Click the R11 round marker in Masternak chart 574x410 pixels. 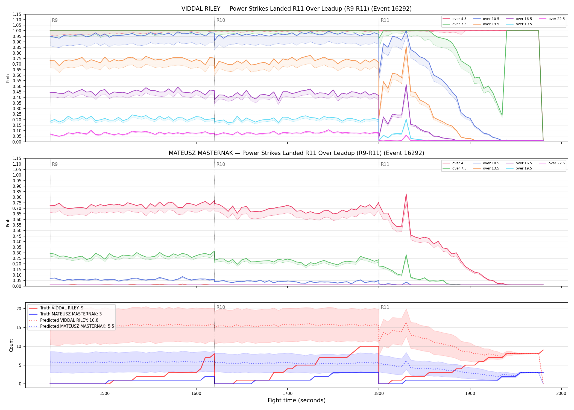385,164
